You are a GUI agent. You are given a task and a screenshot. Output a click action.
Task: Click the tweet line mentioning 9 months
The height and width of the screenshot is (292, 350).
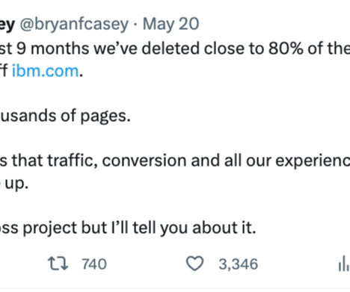point(175,49)
